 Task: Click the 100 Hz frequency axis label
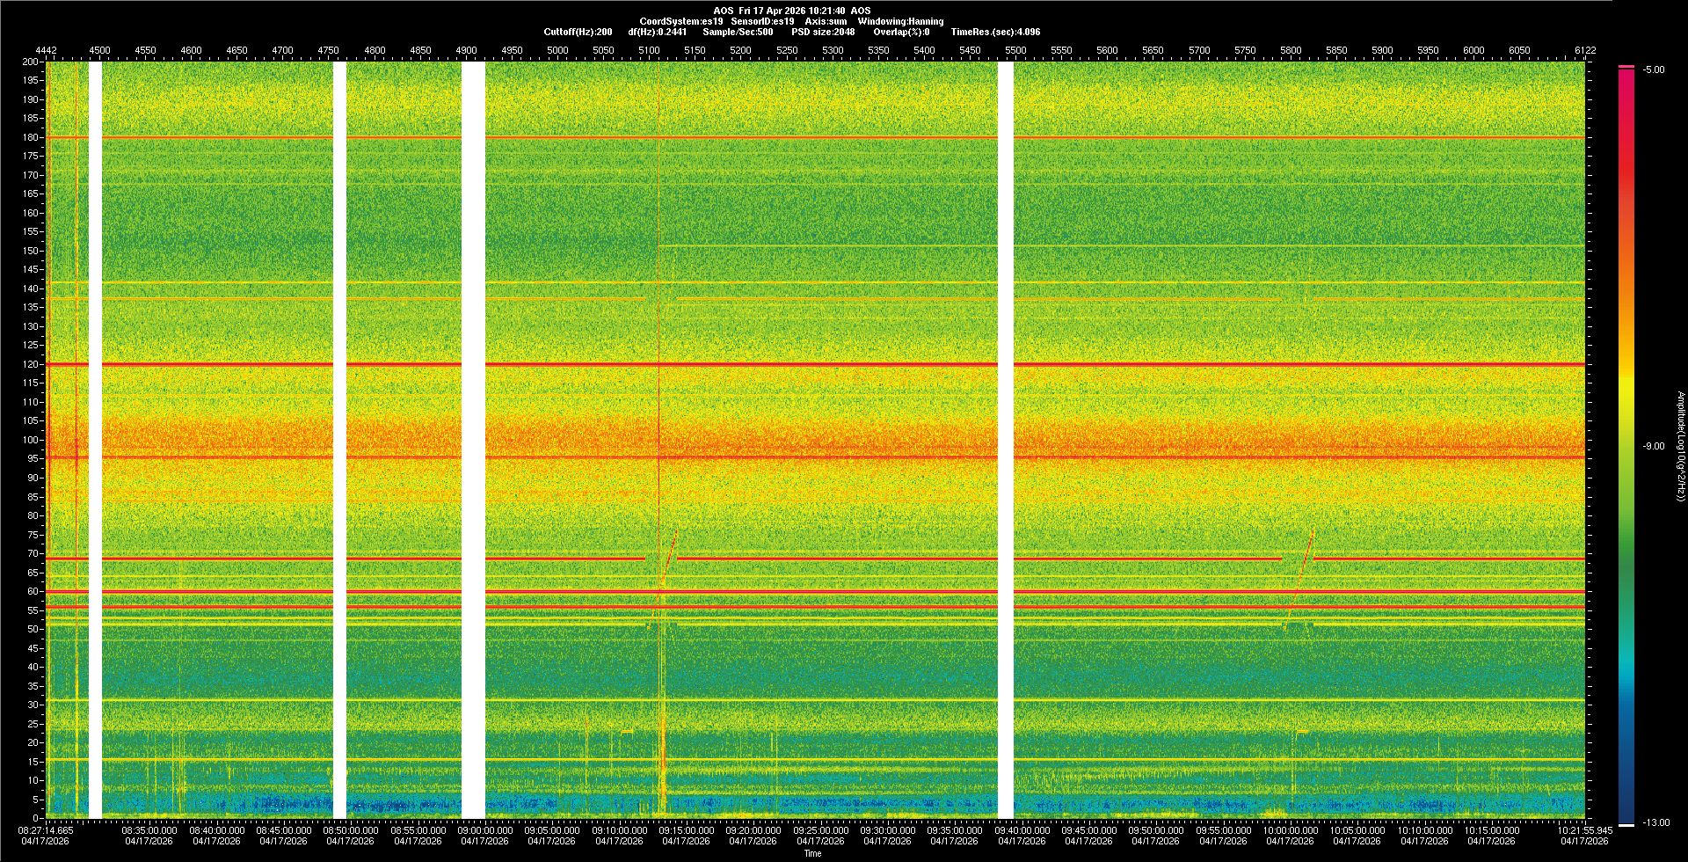pos(30,440)
